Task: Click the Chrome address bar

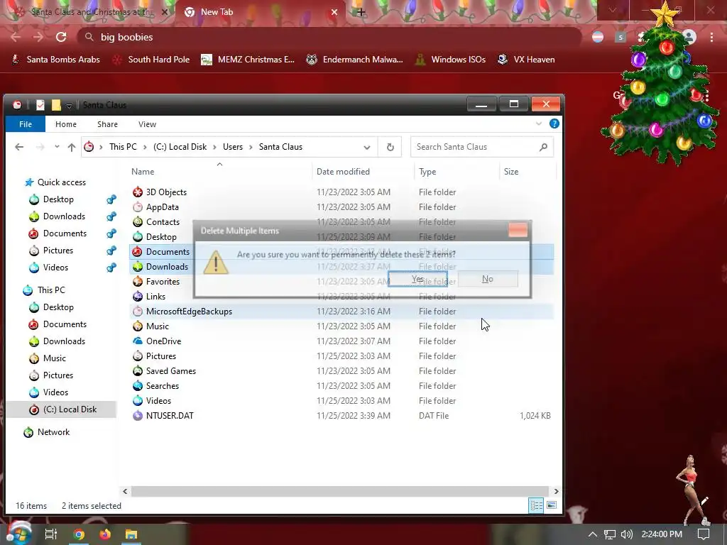Action: point(329,37)
